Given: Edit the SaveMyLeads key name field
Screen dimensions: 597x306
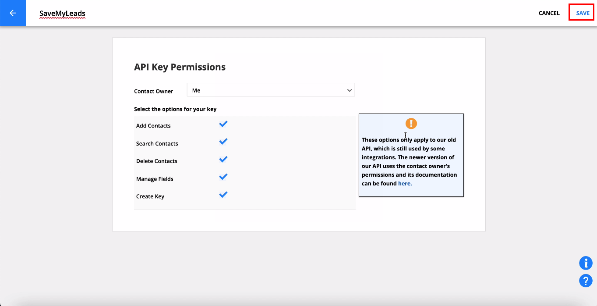Looking at the screenshot, I should 62,13.
